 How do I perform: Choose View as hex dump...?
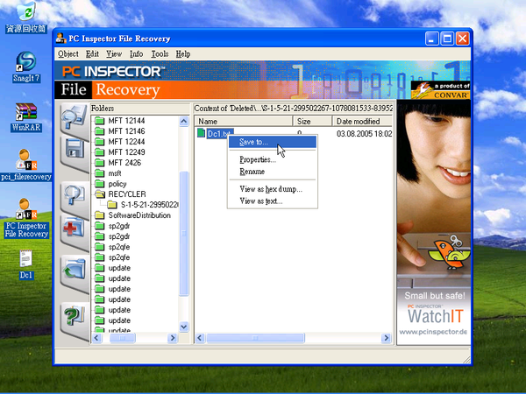click(273, 189)
